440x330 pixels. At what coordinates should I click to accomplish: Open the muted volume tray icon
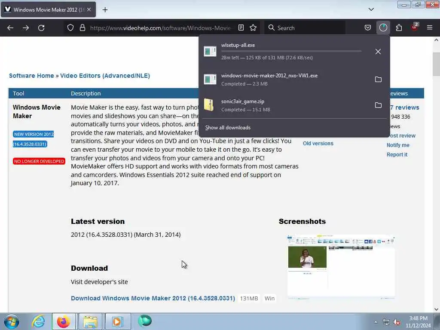coord(397,322)
